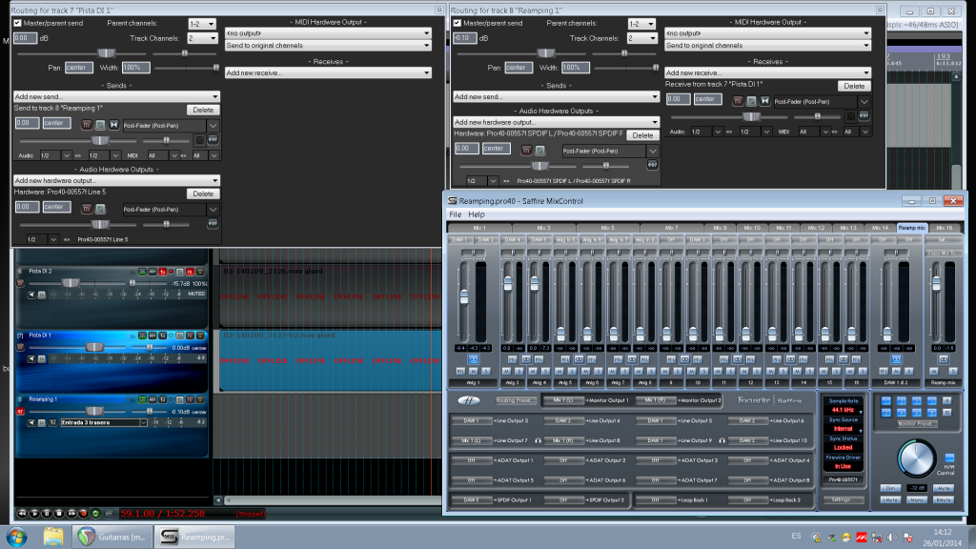The image size is (976, 549).
Task: Click the Settings button in MixControl
Action: point(842,499)
